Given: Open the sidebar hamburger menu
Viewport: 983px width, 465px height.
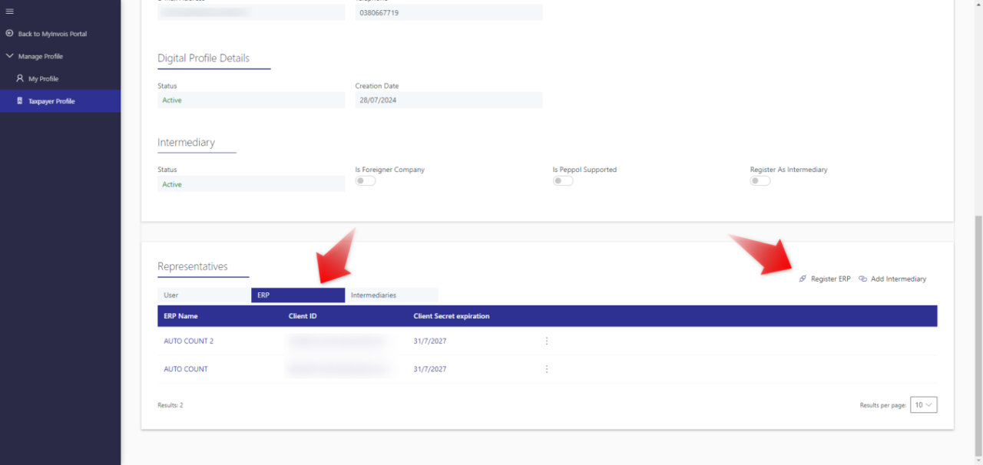Looking at the screenshot, I should point(9,12).
